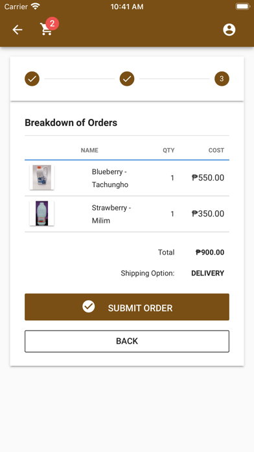Submit the order

[127, 307]
